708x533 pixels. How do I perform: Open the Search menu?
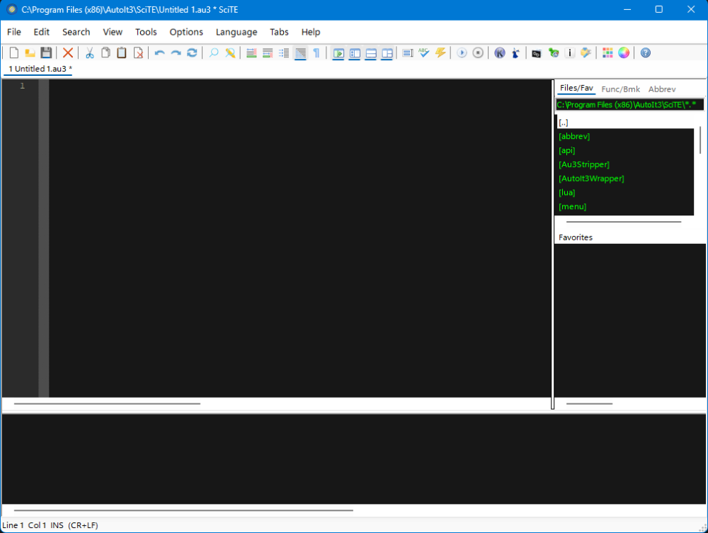[76, 32]
